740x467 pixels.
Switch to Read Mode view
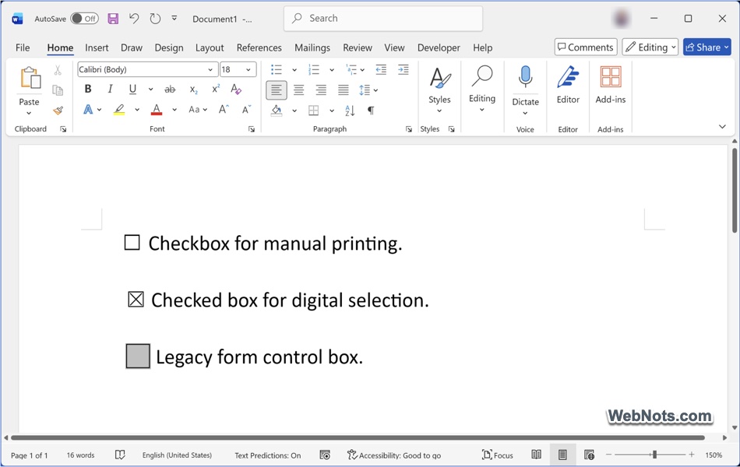pyautogui.click(x=536, y=455)
